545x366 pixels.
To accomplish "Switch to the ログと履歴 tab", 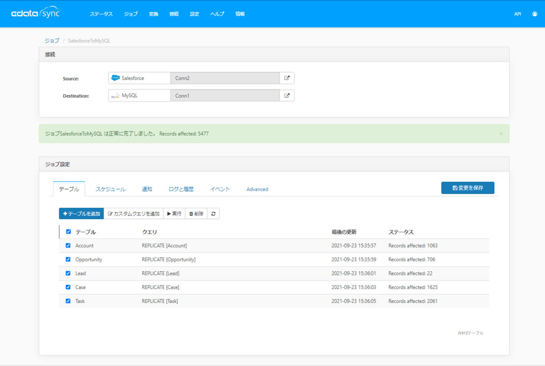I will (x=181, y=189).
